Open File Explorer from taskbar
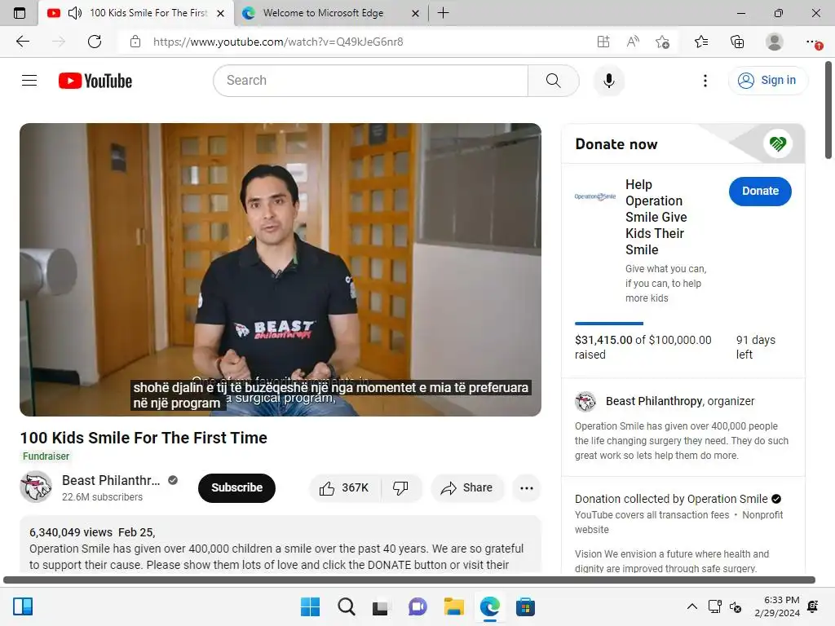This screenshot has height=626, width=835. (x=453, y=606)
